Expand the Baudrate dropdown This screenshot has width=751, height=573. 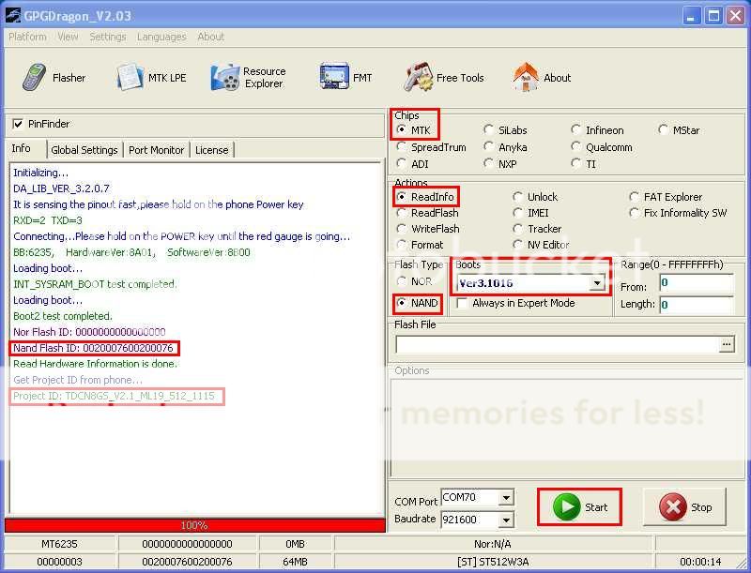(506, 520)
